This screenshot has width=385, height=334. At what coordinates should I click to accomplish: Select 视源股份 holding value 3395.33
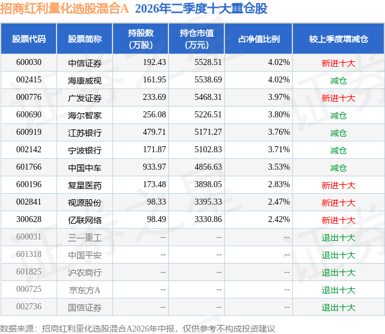(x=208, y=202)
